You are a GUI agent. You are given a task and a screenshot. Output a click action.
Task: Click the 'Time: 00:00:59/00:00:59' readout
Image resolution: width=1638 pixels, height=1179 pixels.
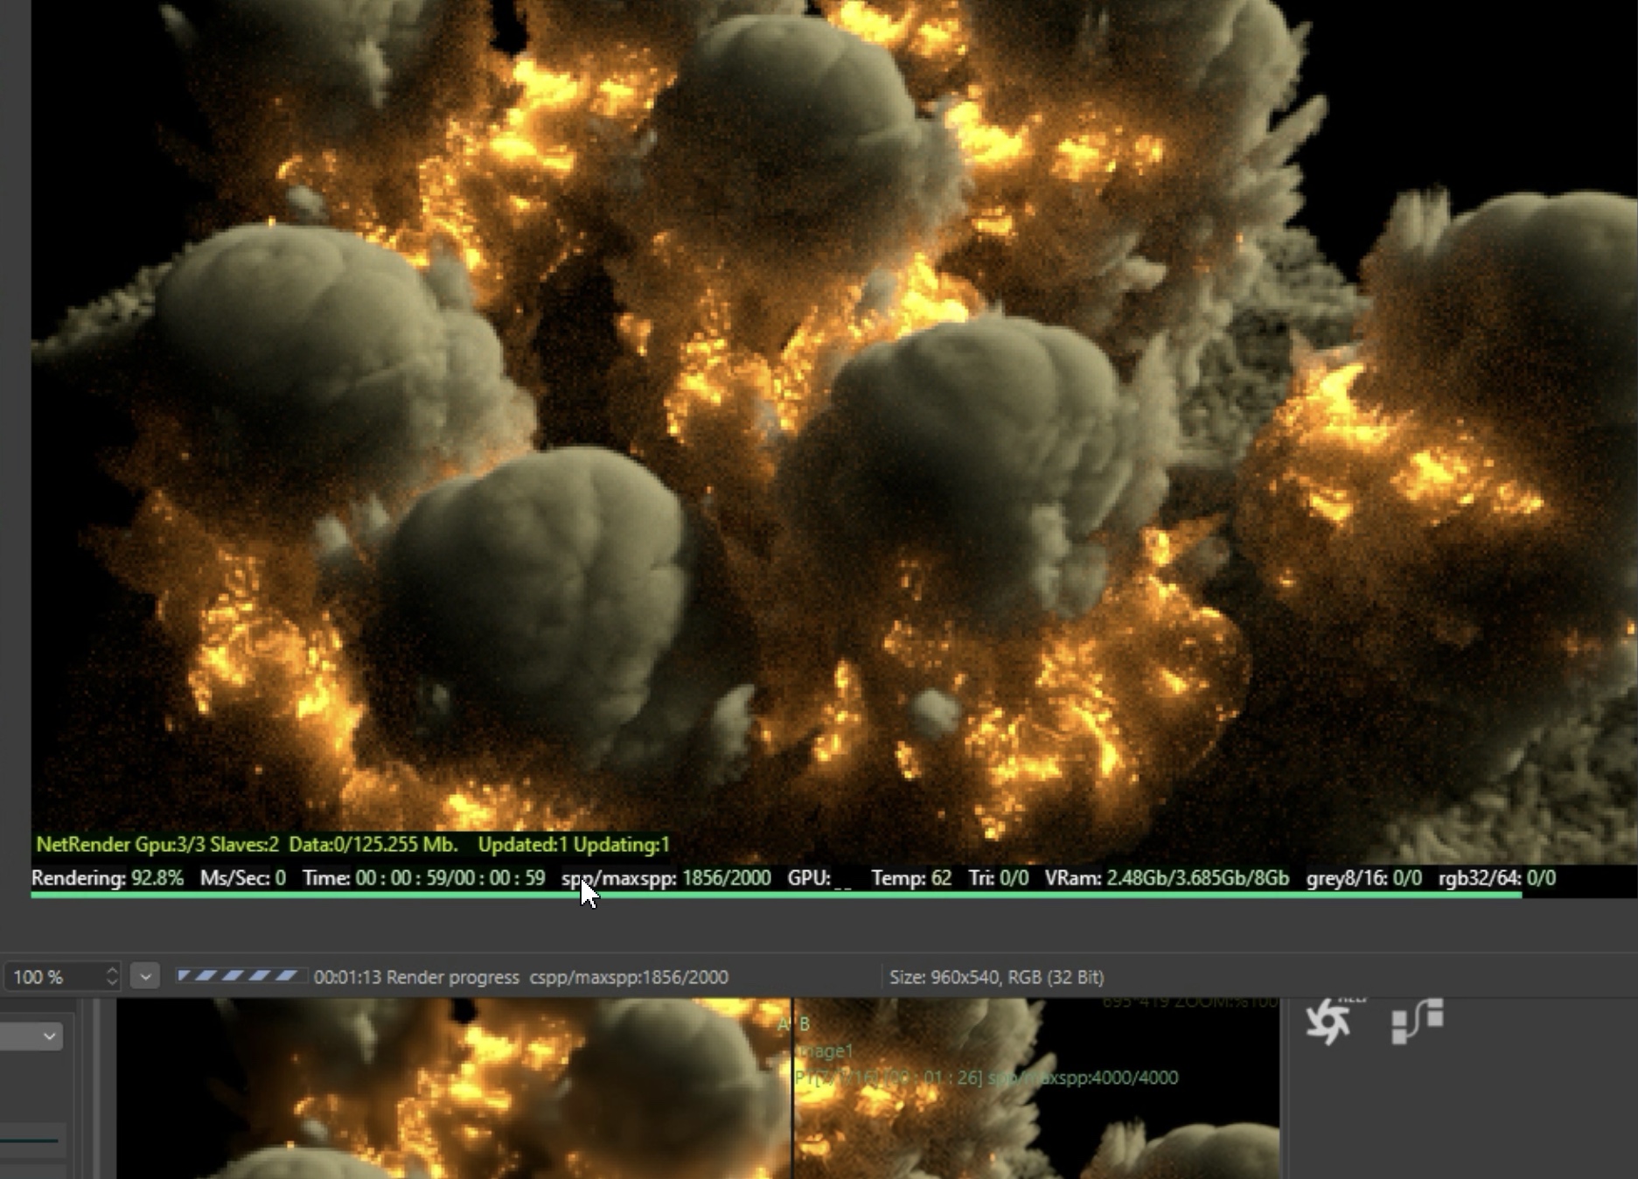pos(424,878)
